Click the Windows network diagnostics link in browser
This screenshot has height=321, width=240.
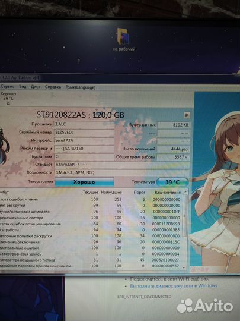coord(174,286)
